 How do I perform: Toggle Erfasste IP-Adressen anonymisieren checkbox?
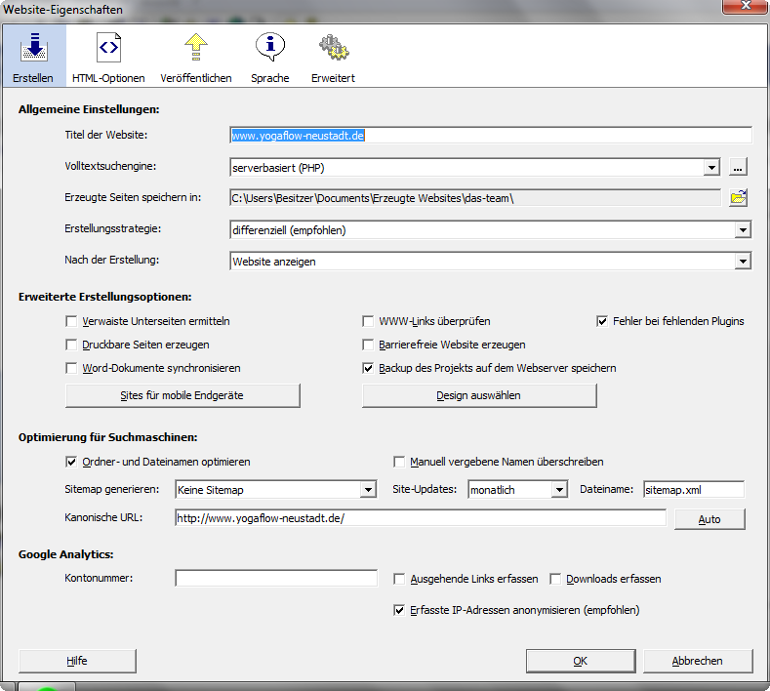[x=399, y=610]
